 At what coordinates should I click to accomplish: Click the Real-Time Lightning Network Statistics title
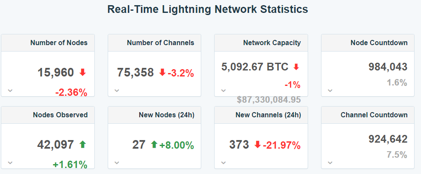[208, 9]
